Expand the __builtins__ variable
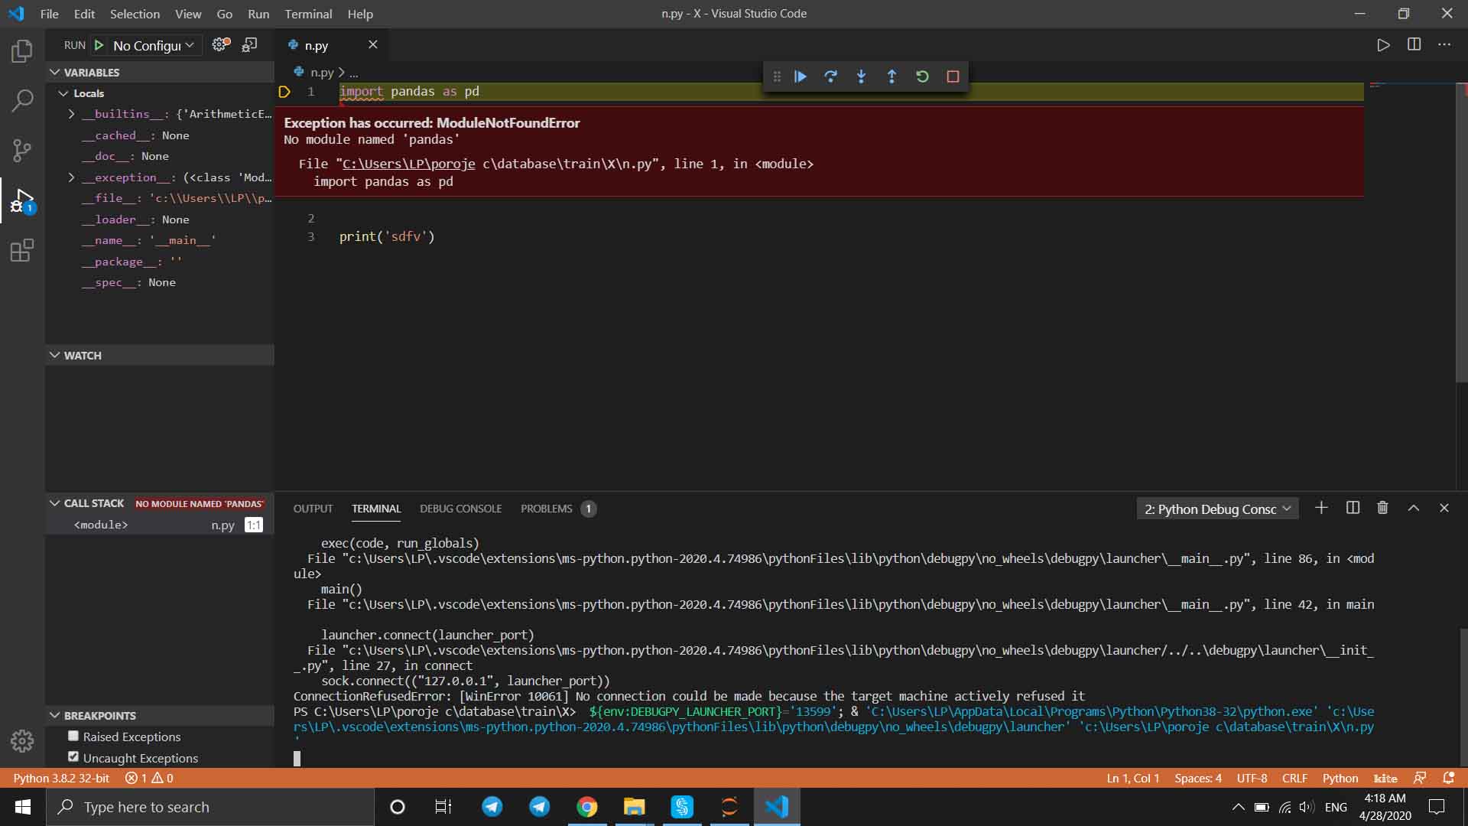The image size is (1468, 826). coord(72,114)
